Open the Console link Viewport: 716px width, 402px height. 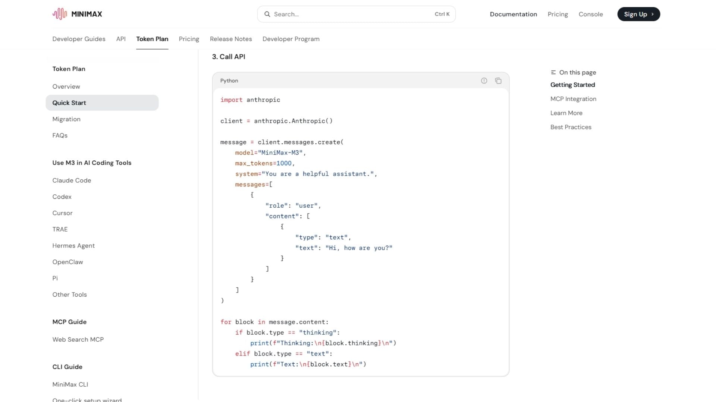pyautogui.click(x=590, y=14)
